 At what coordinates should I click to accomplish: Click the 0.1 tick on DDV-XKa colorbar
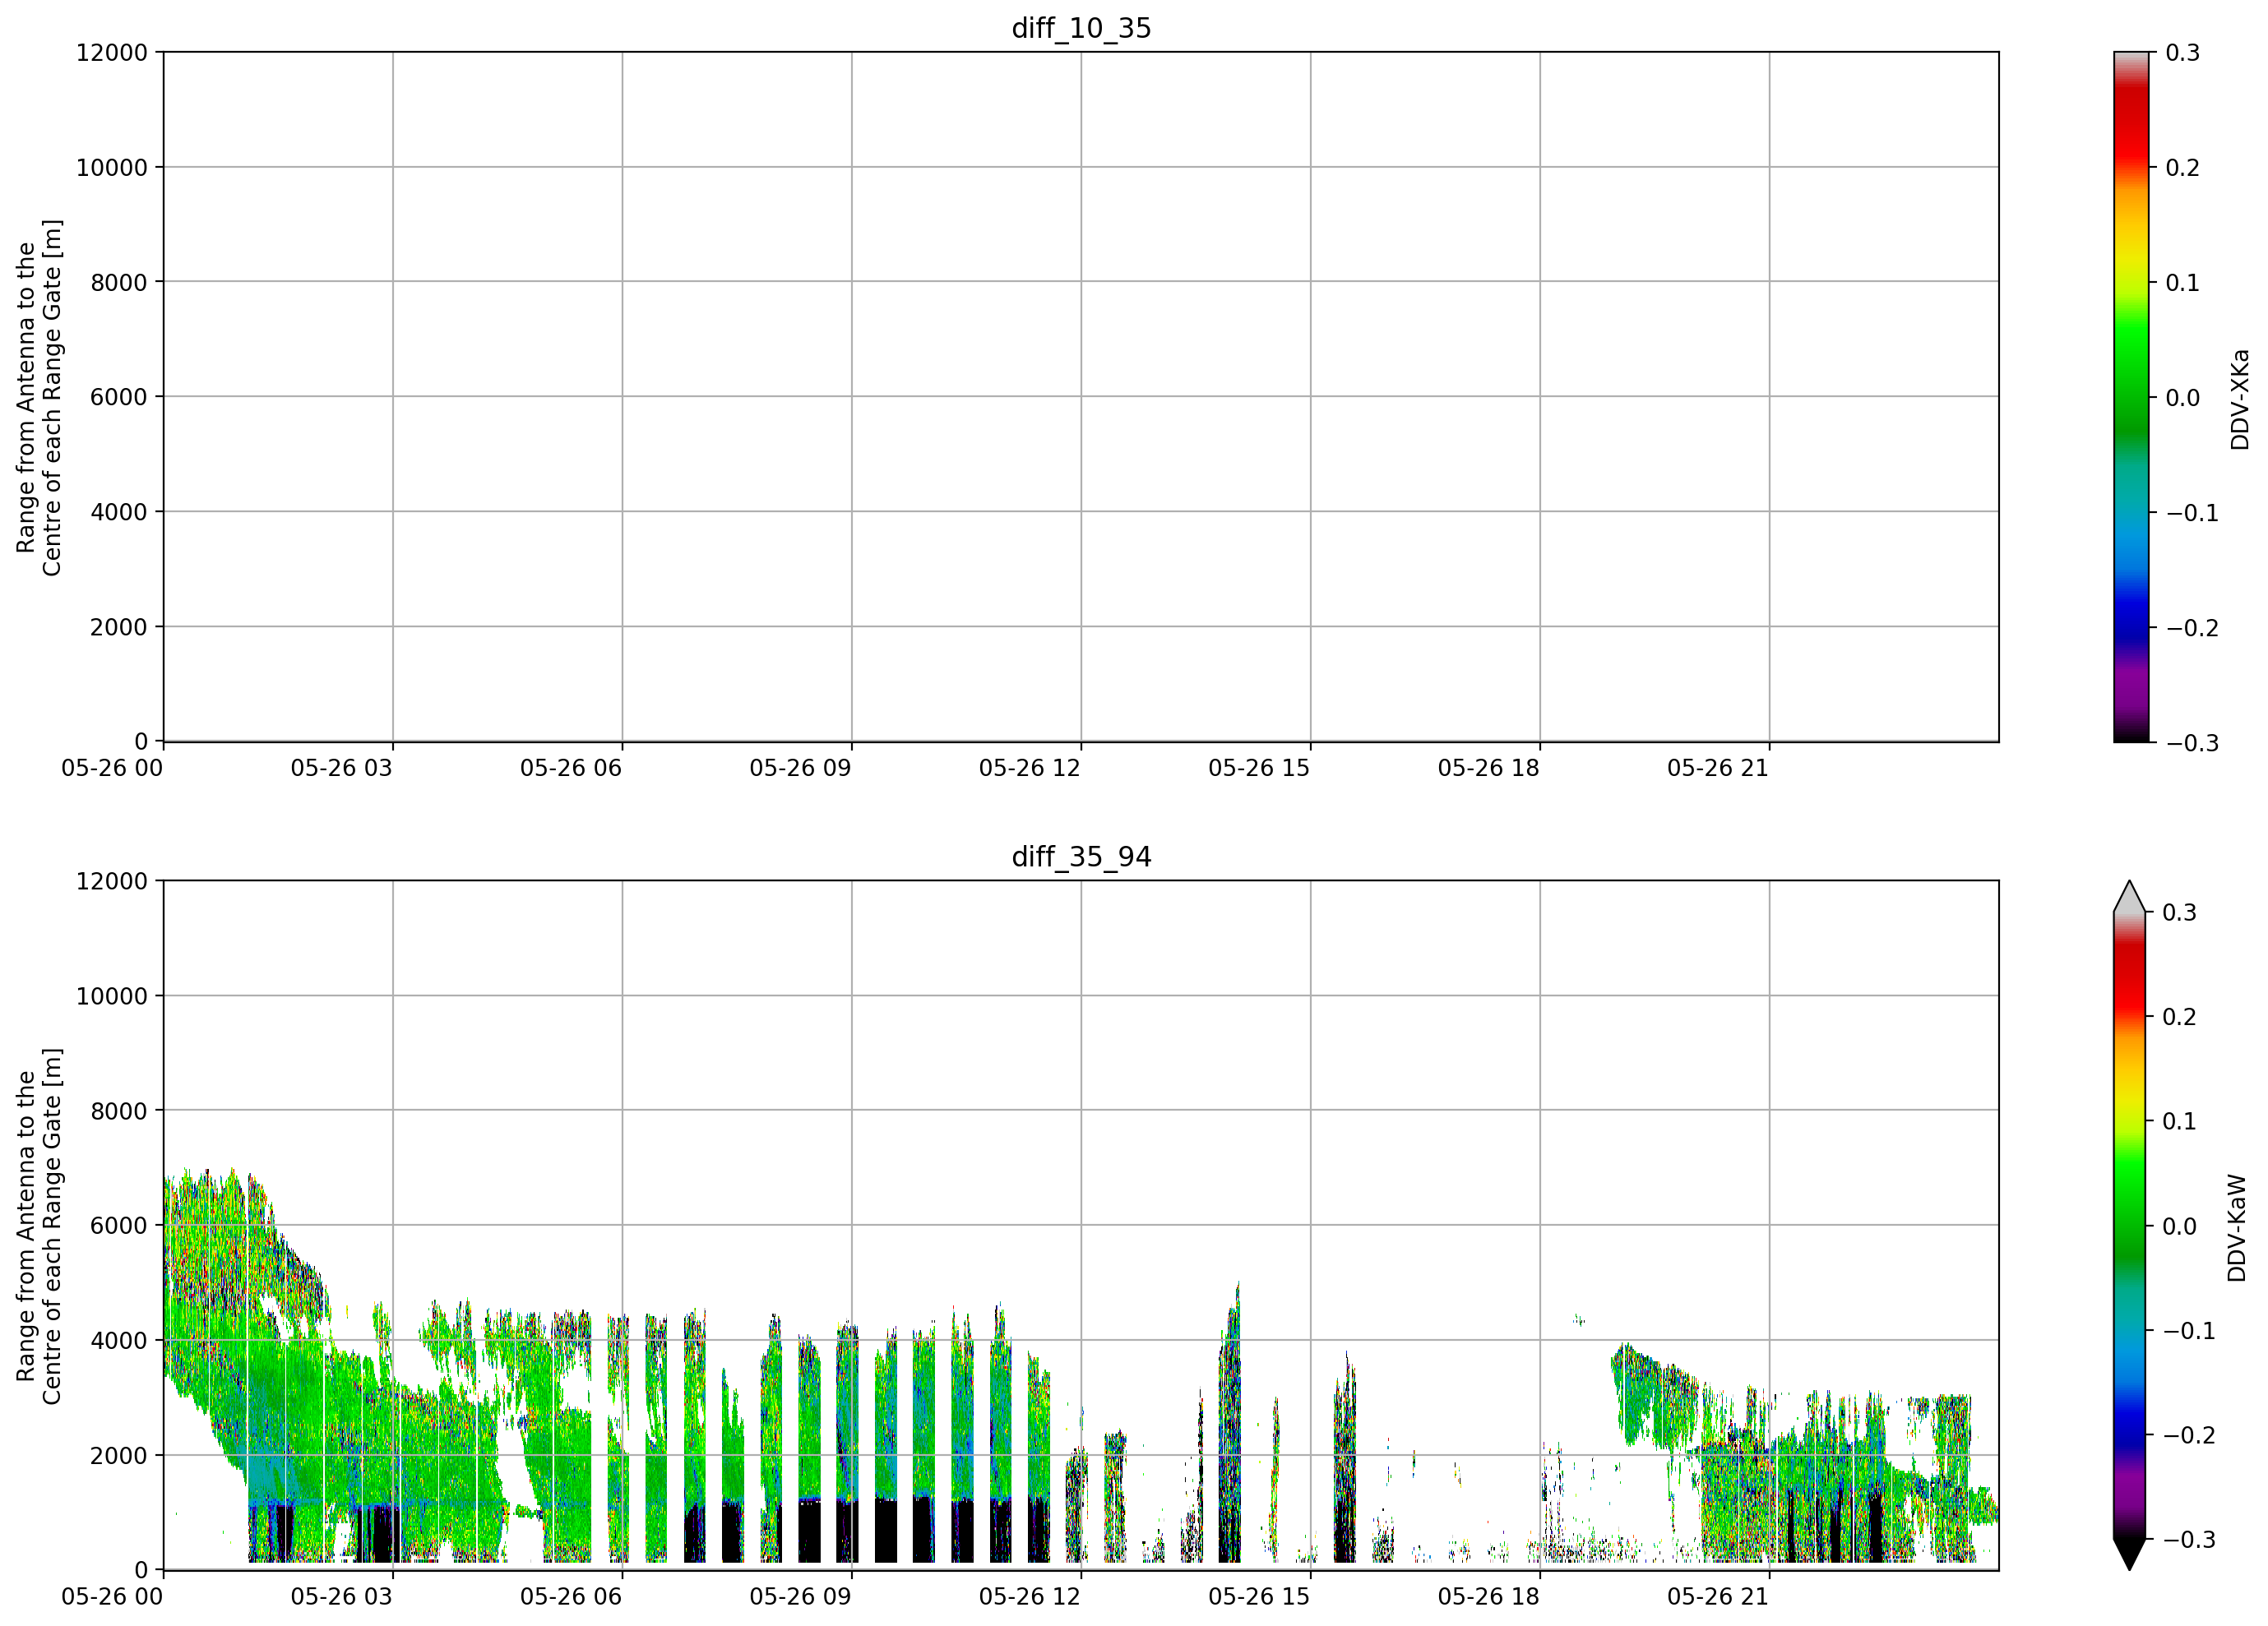click(x=2183, y=282)
